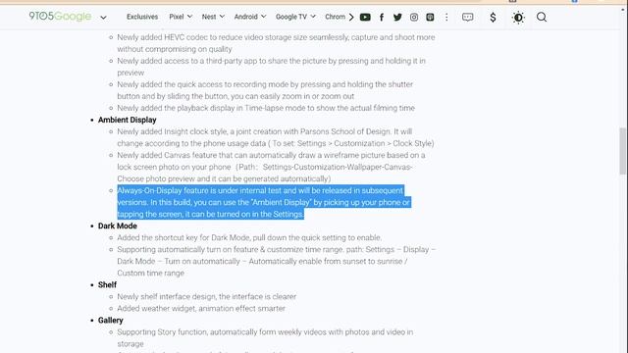The image size is (628, 353).
Task: Open the Twitter profile icon
Action: pyautogui.click(x=397, y=17)
